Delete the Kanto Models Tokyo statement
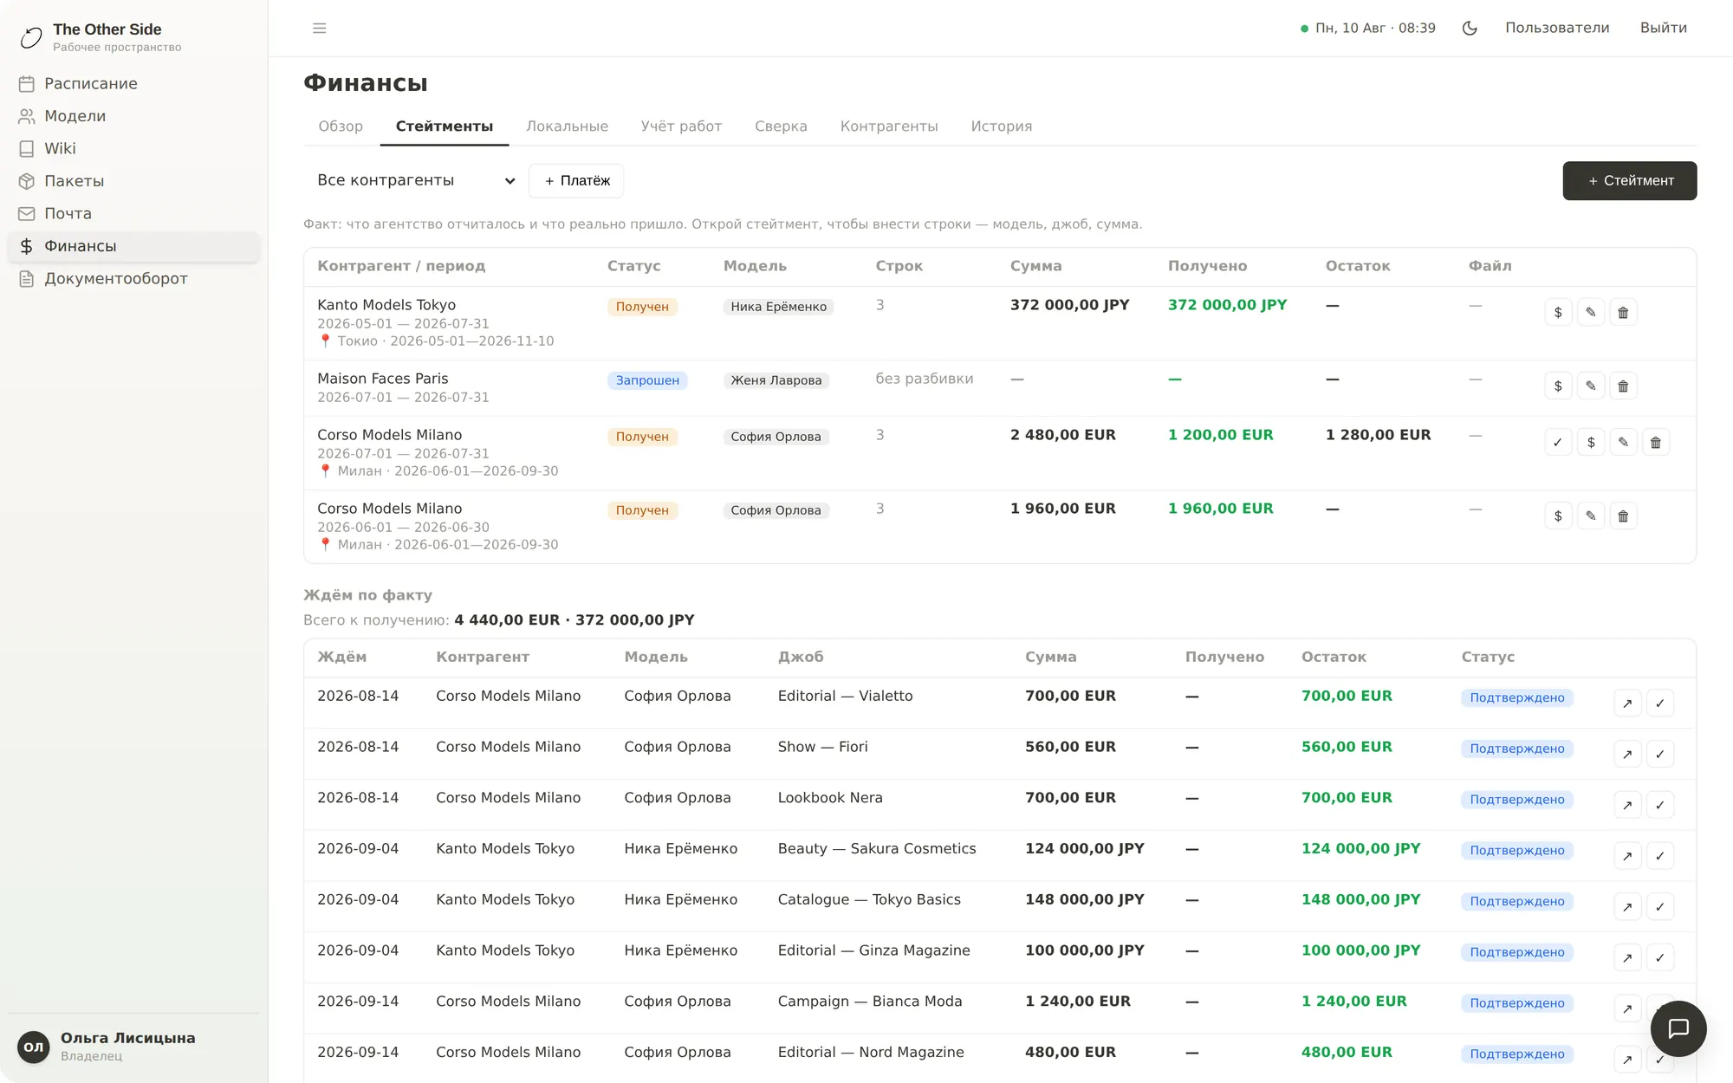 [x=1623, y=313]
